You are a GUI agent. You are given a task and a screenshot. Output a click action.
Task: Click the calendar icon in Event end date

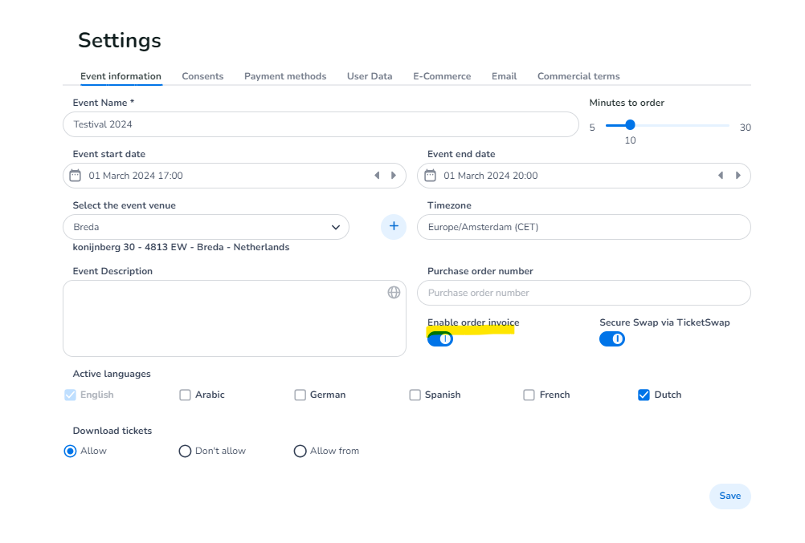[x=431, y=176]
